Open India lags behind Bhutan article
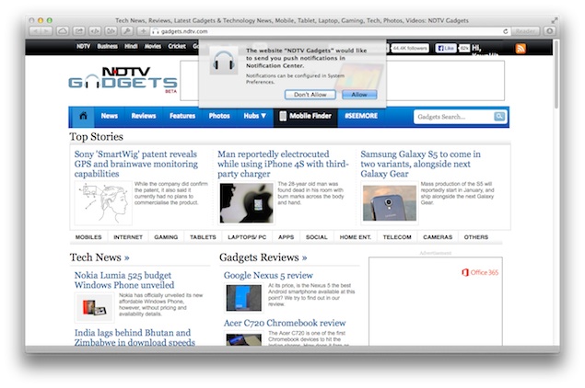This screenshot has height=388, width=585. click(135, 337)
